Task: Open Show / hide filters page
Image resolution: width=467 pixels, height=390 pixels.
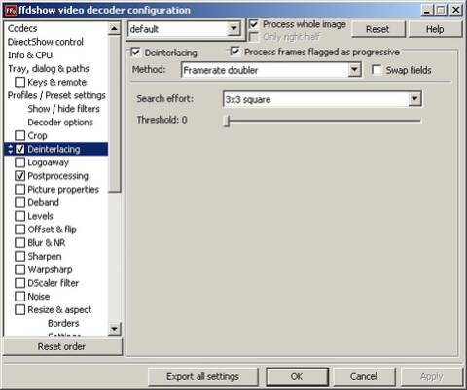Action: pyautogui.click(x=64, y=109)
